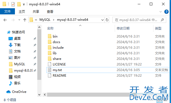Go up one folder level
The width and height of the screenshot is (171, 103).
[x=25, y=20]
